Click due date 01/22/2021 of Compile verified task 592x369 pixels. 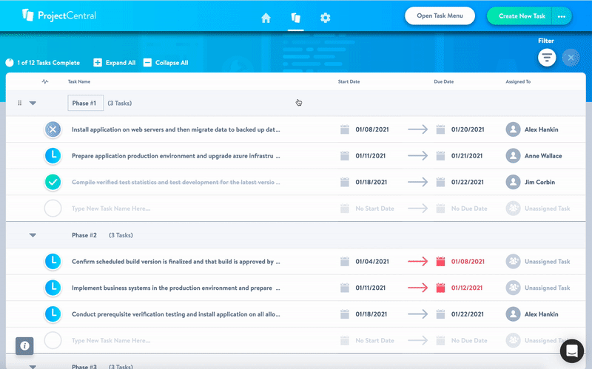tap(468, 182)
